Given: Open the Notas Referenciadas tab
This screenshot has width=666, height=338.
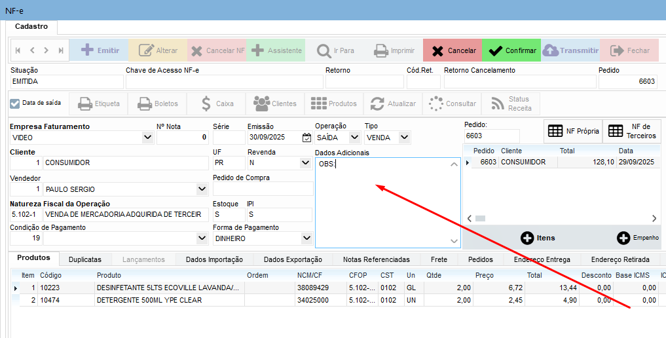Looking at the screenshot, I should click(x=376, y=259).
